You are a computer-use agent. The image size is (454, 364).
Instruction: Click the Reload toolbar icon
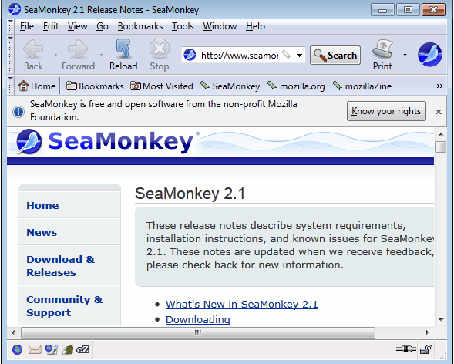pyautogui.click(x=123, y=55)
